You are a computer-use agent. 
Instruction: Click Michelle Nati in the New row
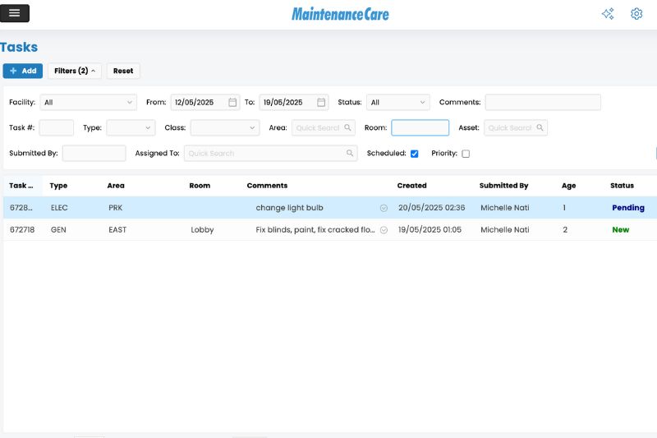click(504, 230)
